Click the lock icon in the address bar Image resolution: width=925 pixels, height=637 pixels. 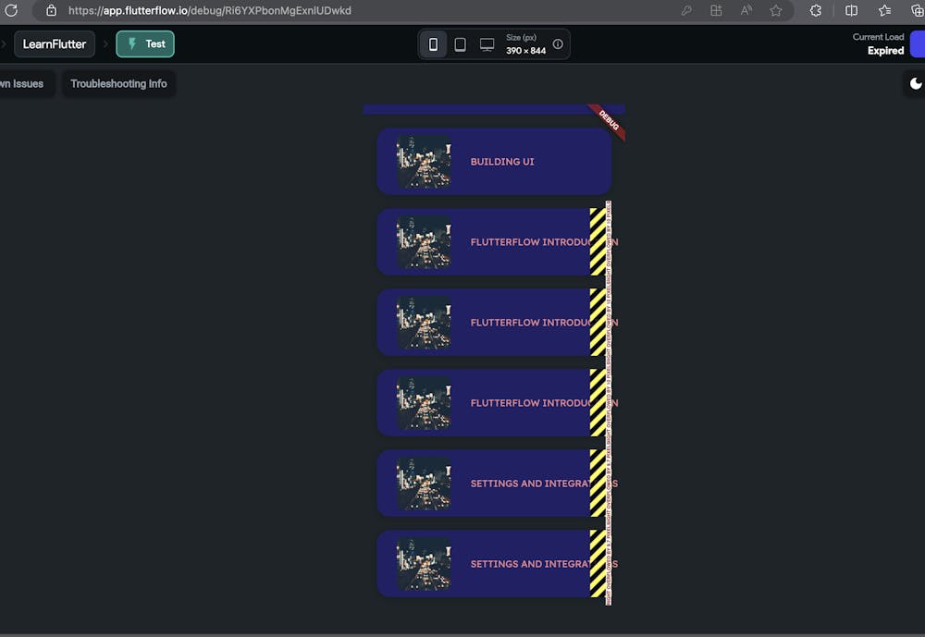coord(51,10)
